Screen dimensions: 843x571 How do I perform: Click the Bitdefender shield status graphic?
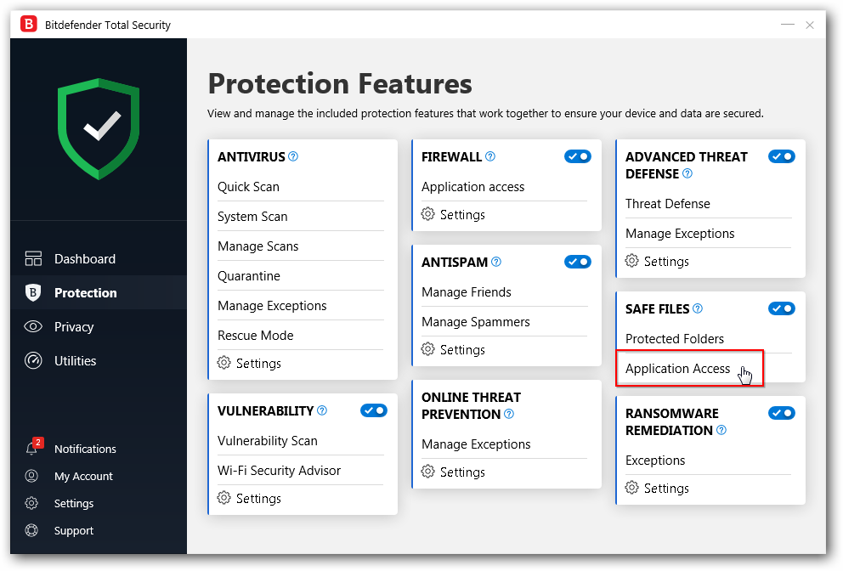(99, 128)
